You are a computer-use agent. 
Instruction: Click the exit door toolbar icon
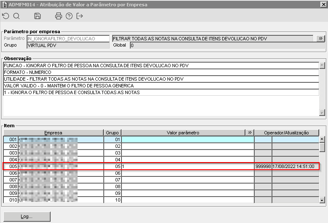80,16
